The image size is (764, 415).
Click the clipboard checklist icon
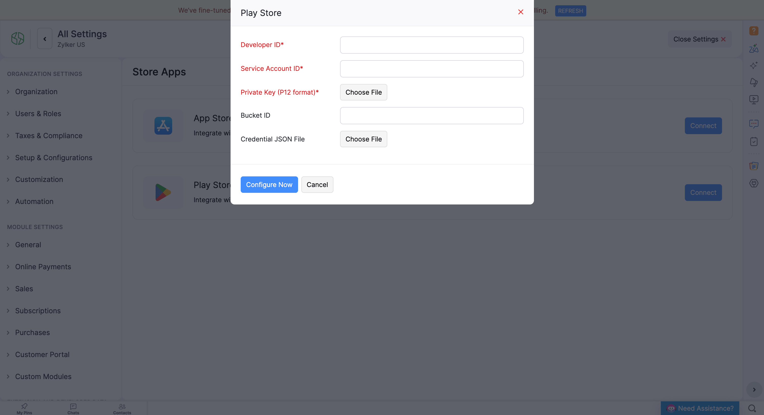[x=754, y=142]
